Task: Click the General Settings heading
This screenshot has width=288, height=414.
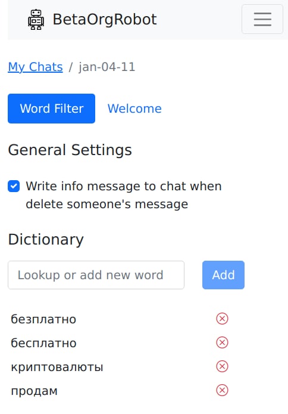Action: click(70, 150)
